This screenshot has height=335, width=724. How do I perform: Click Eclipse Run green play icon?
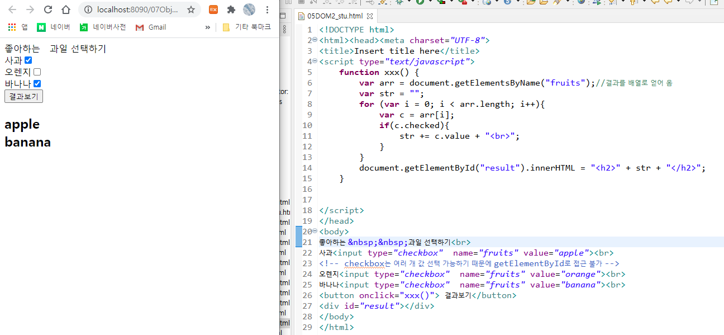coord(420,2)
